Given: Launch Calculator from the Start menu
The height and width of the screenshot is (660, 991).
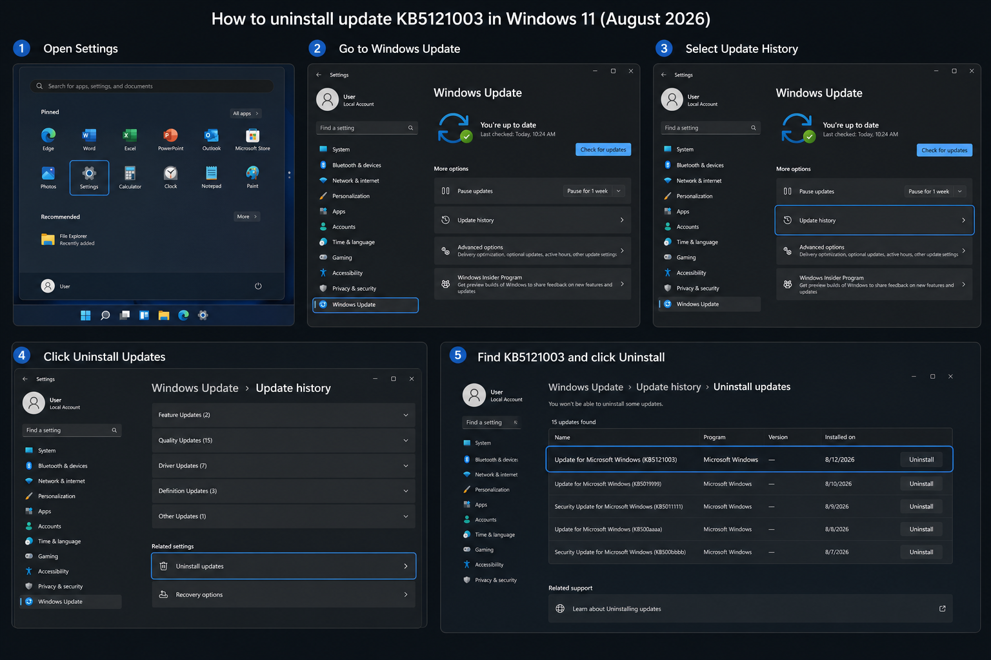Looking at the screenshot, I should [x=130, y=177].
